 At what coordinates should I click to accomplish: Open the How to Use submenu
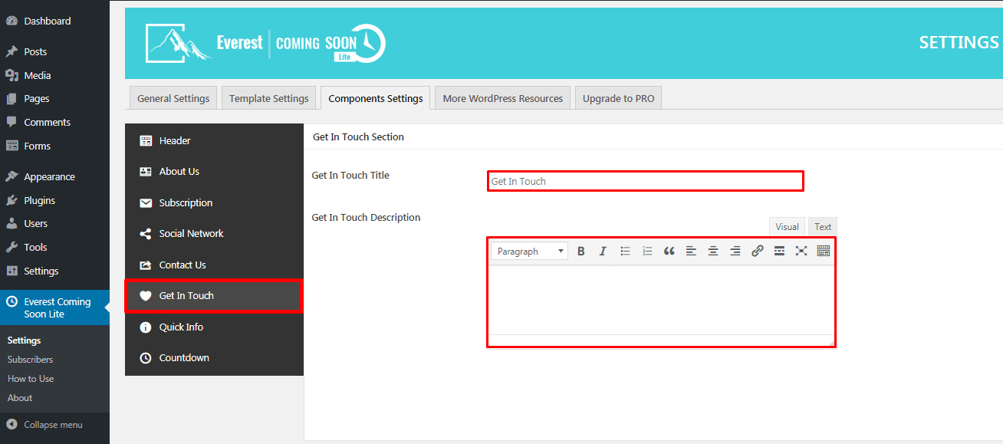(x=31, y=378)
